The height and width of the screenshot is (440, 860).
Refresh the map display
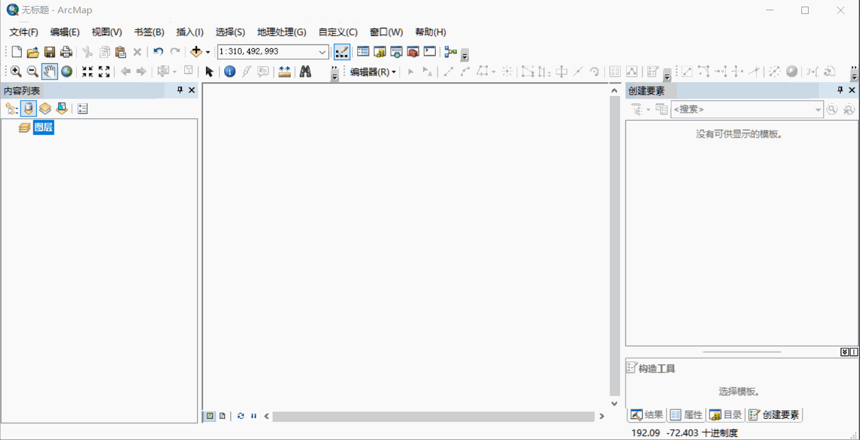tap(241, 416)
